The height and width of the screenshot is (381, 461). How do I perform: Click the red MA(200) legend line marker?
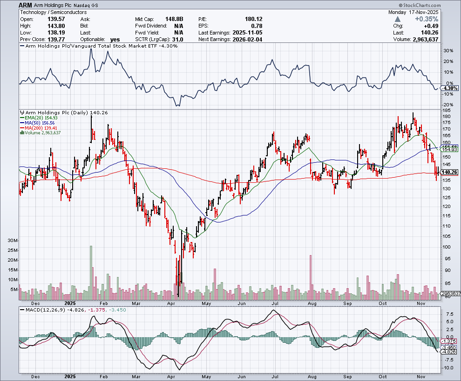tap(21, 128)
